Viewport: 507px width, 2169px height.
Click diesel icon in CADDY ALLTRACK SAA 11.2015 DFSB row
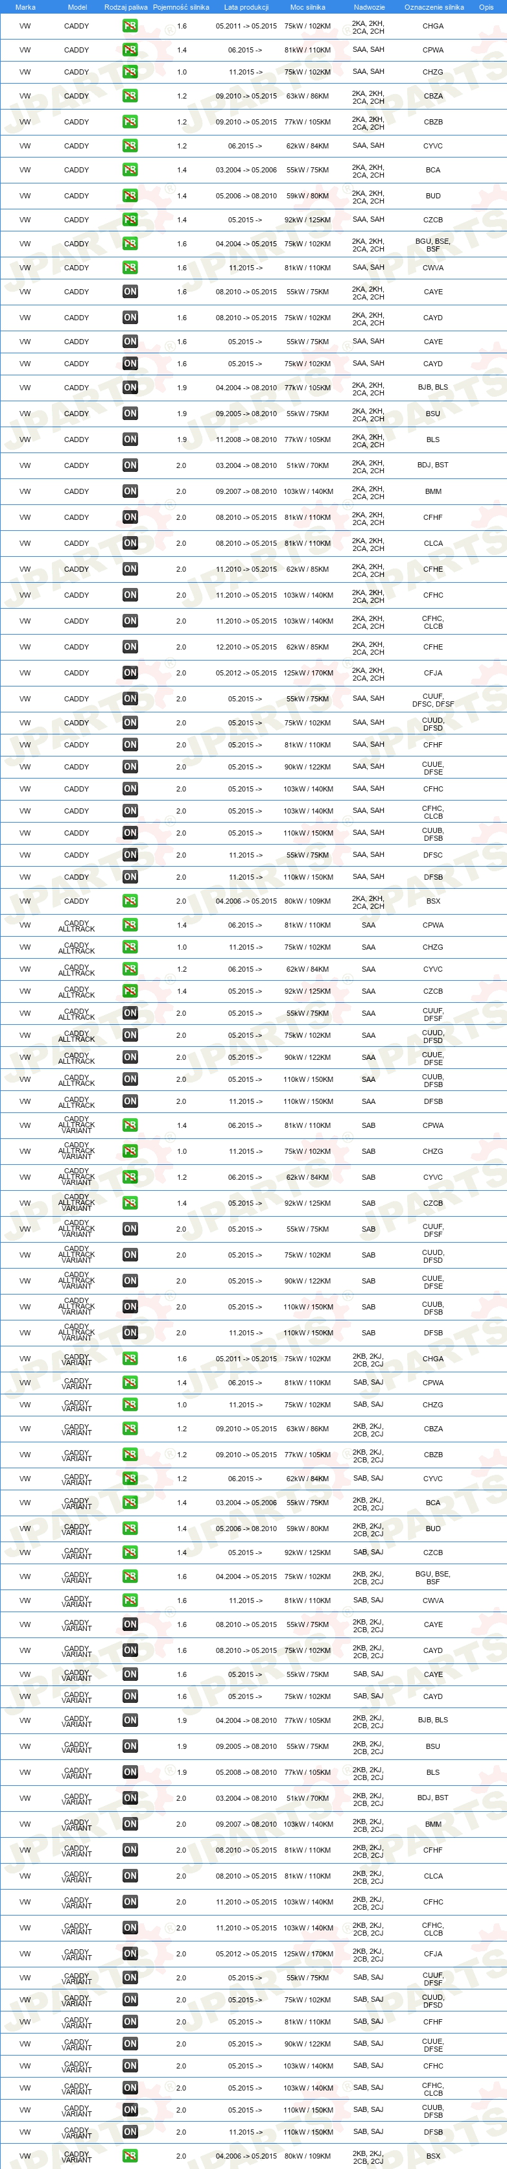tap(130, 1101)
